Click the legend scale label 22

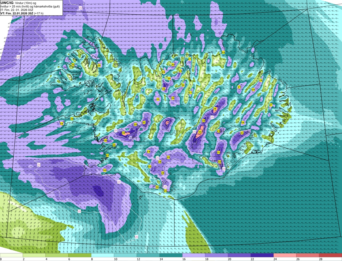pyautogui.click(x=252, y=259)
